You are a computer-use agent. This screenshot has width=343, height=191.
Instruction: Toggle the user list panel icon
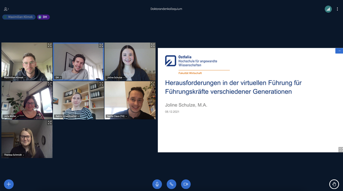(6, 9)
